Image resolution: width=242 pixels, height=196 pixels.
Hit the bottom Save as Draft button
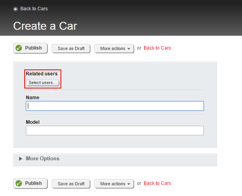click(71, 184)
